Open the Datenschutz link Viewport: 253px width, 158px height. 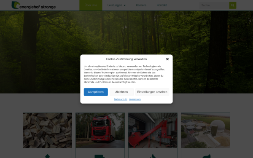121,99
